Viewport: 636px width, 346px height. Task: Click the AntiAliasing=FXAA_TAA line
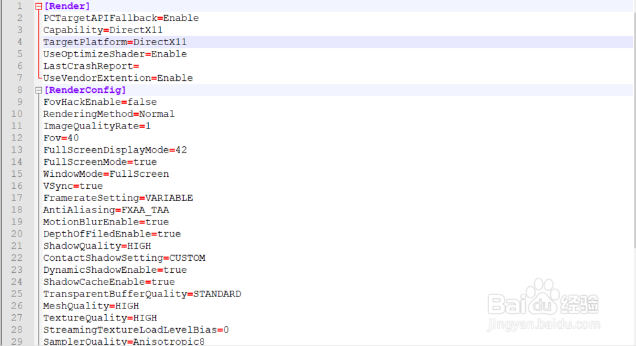click(106, 210)
